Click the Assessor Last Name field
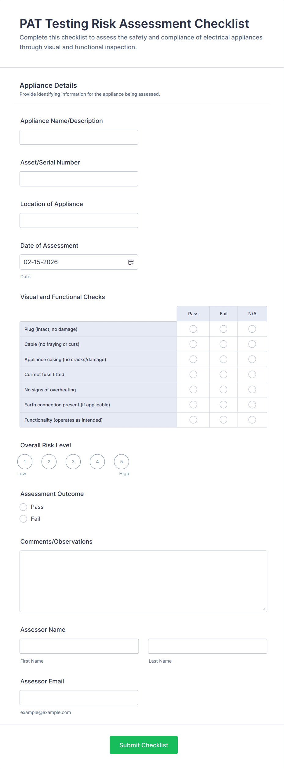The width and height of the screenshot is (284, 769). click(208, 646)
